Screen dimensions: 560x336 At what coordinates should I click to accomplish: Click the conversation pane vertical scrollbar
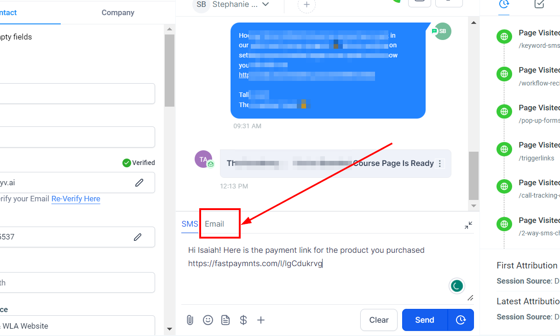click(473, 174)
